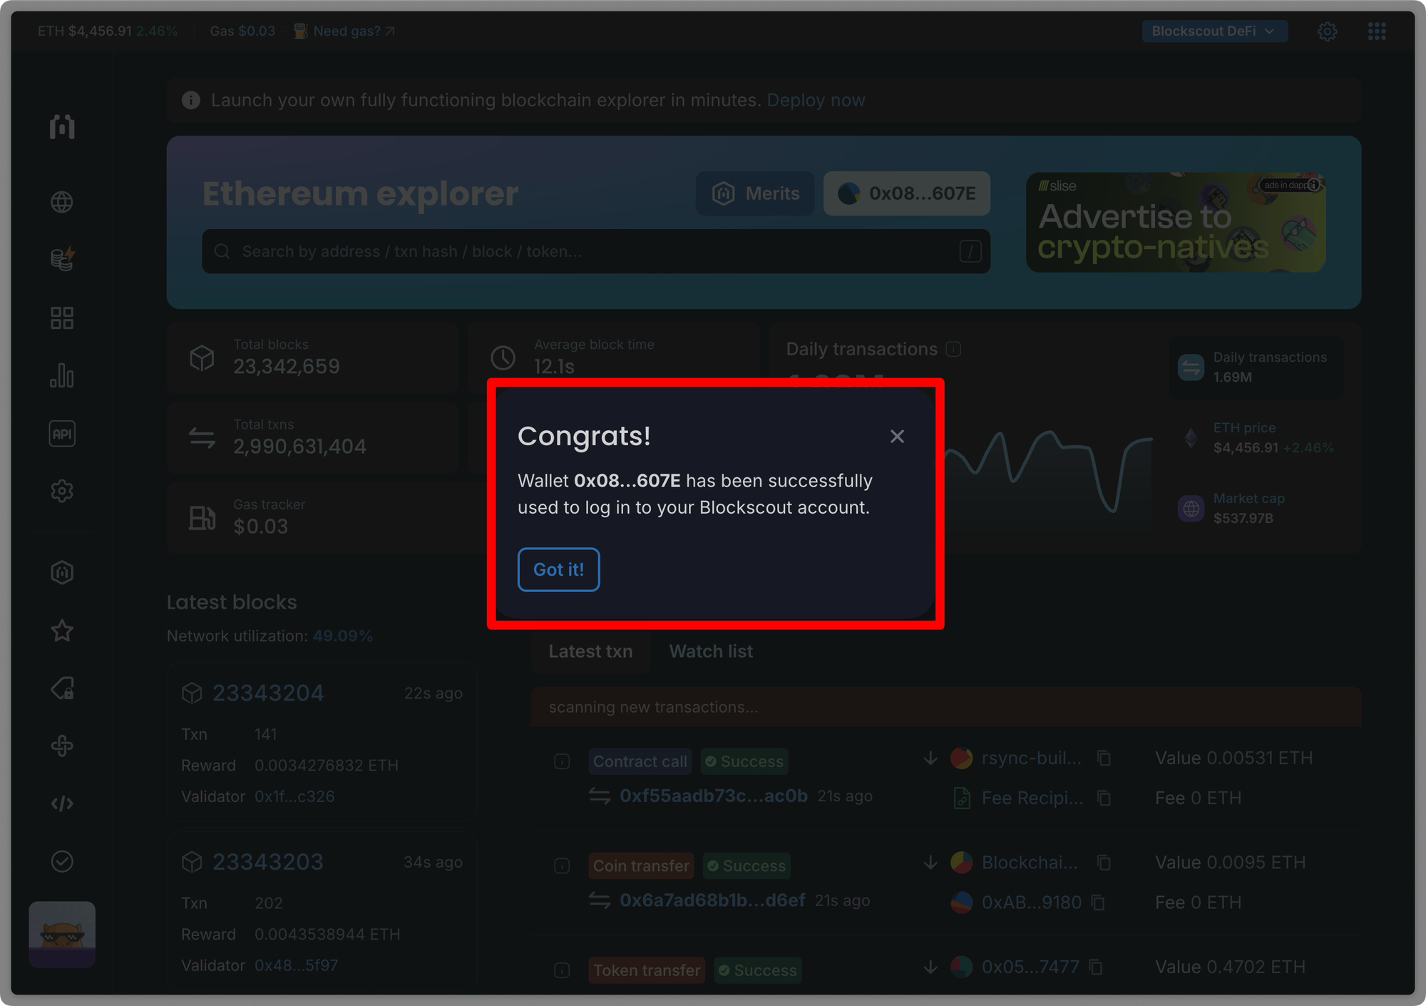Viewport: 1426px width, 1006px height.
Task: Focus the address/txn hash search field
Action: coord(596,251)
